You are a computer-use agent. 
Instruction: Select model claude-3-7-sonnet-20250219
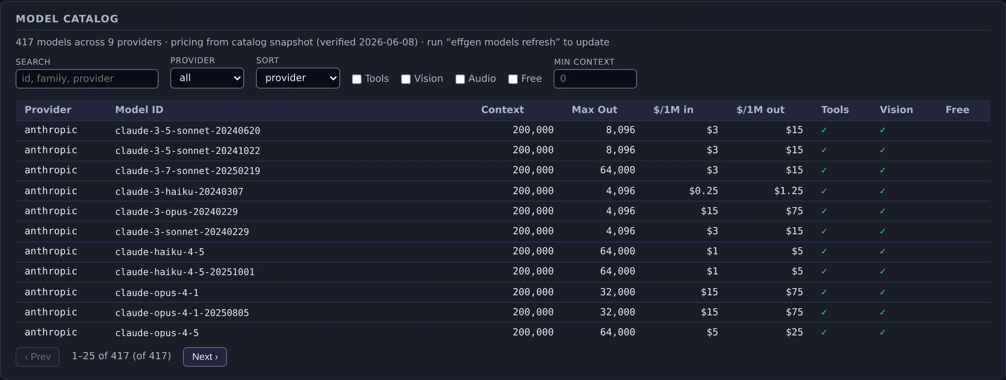point(188,171)
